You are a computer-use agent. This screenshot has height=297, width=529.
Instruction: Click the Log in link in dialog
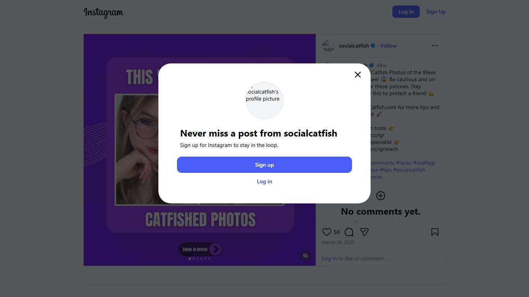point(264,181)
